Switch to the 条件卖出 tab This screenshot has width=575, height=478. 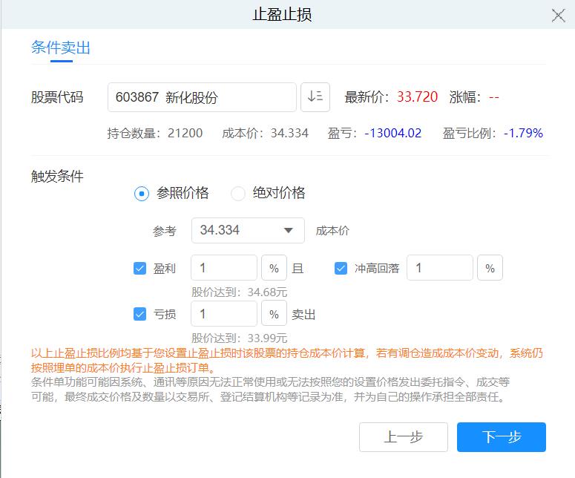click(x=61, y=48)
